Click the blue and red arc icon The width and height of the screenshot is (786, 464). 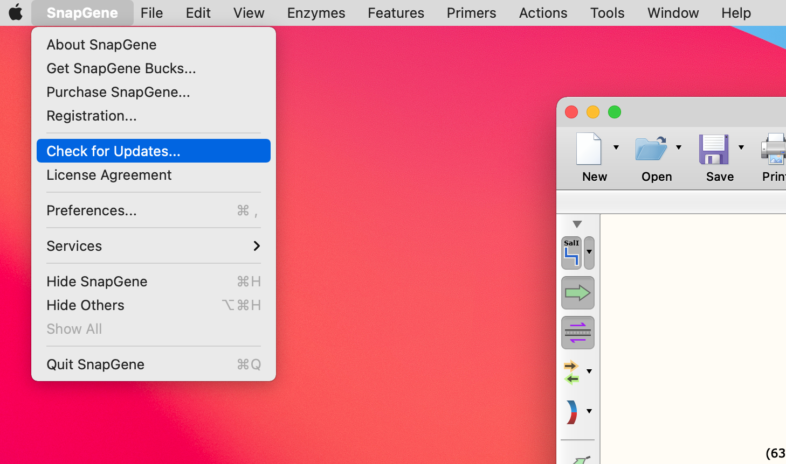tap(571, 412)
